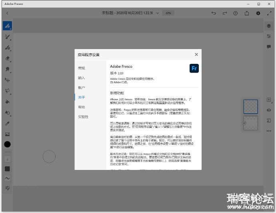Viewport: 276px width, 213px height.
Task: Undo the last action
Action: [214, 13]
